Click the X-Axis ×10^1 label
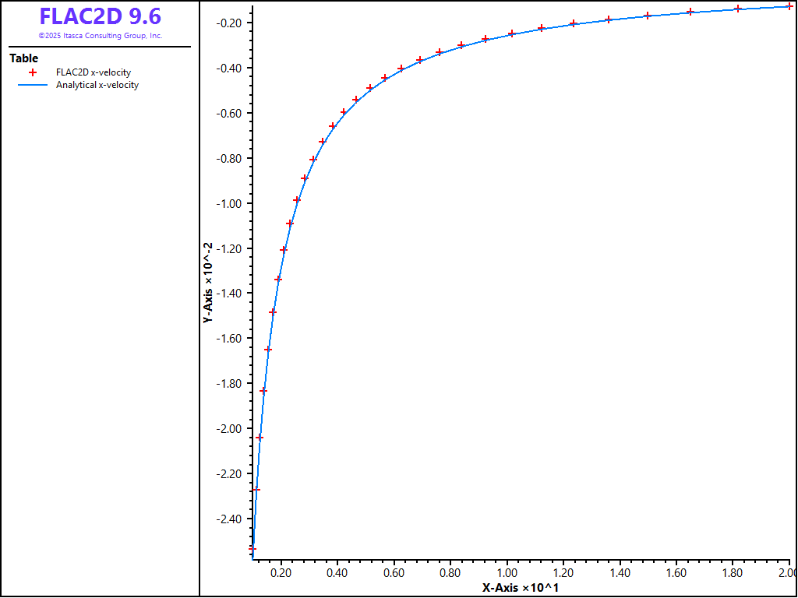The height and width of the screenshot is (598, 798). coord(520,587)
